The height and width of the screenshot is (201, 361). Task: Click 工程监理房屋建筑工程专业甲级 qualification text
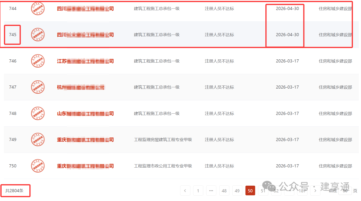163,140
